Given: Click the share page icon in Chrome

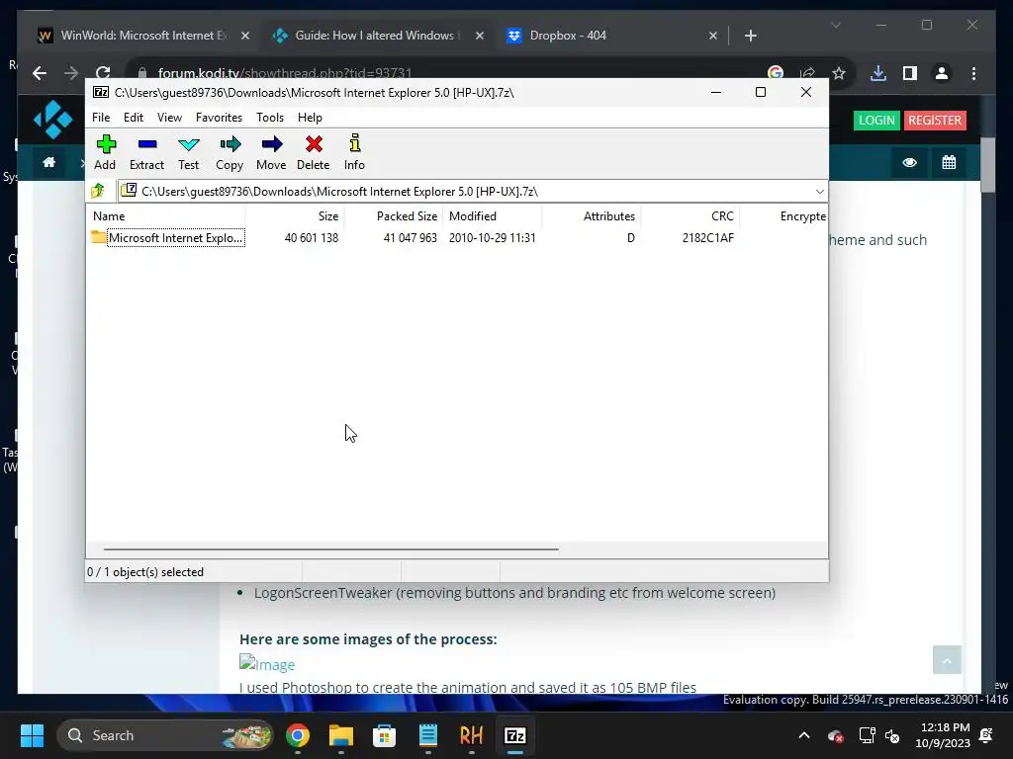Looking at the screenshot, I should click(x=807, y=73).
